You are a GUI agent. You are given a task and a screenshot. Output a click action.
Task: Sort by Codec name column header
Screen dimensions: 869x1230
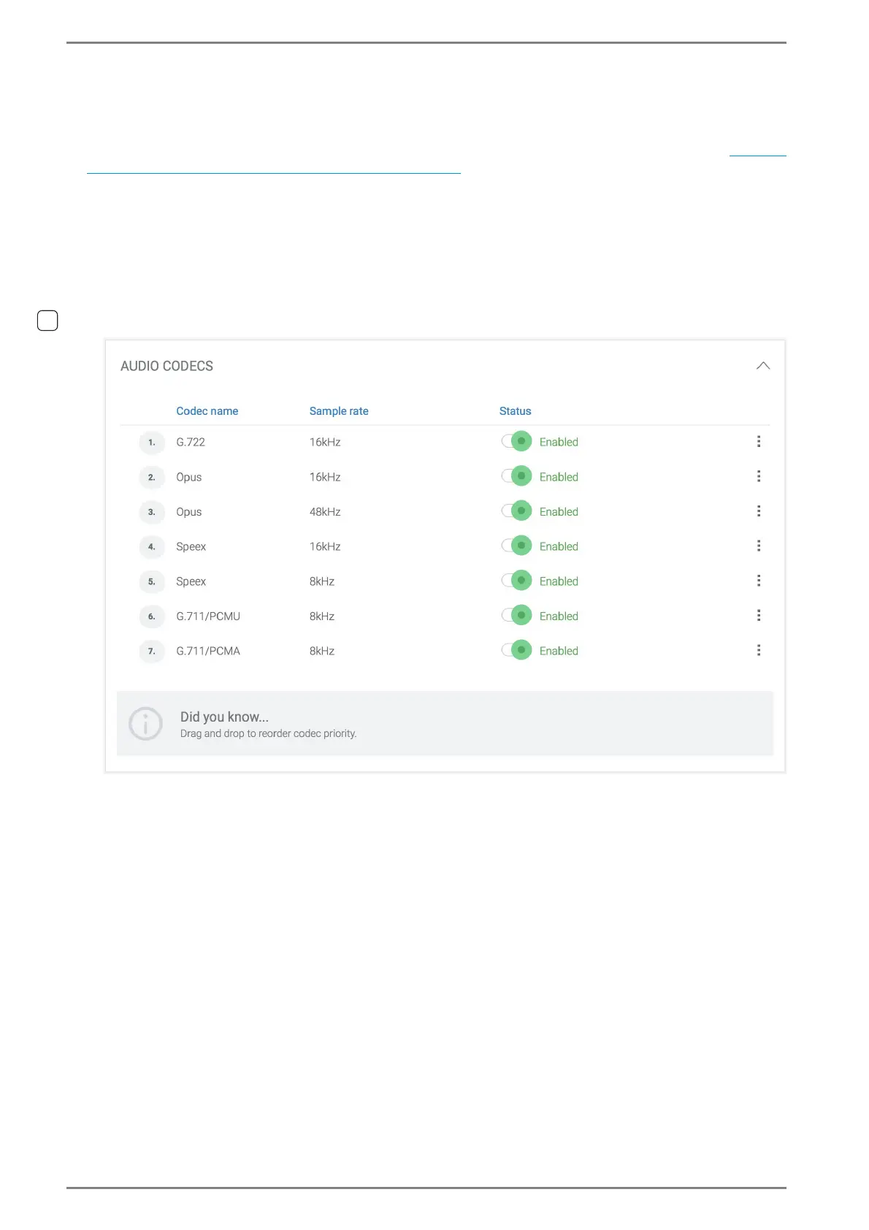pyautogui.click(x=207, y=411)
